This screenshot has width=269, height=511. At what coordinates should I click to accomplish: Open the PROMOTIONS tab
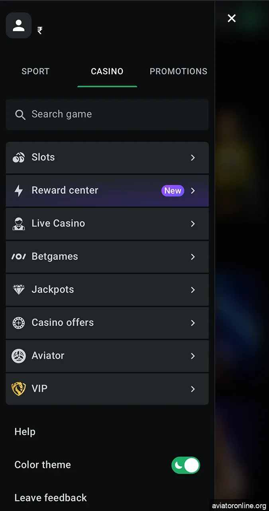coord(179,71)
